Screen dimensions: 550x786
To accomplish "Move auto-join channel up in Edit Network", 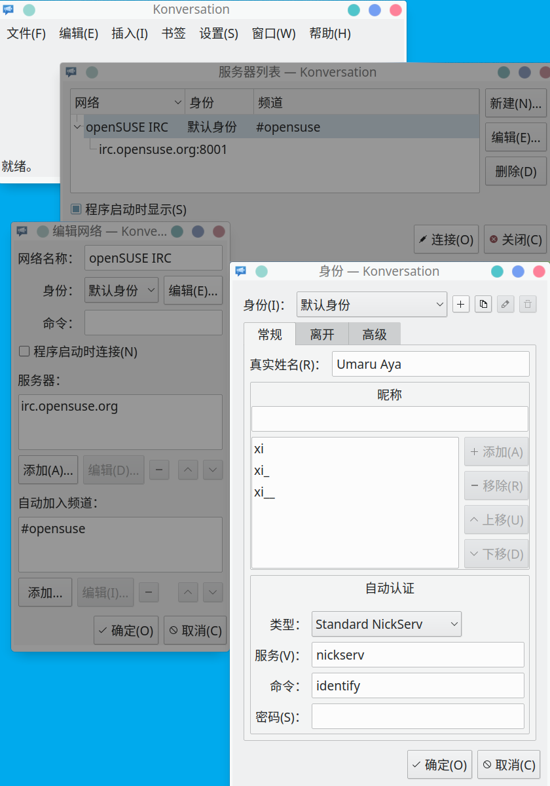I will pyautogui.click(x=189, y=592).
